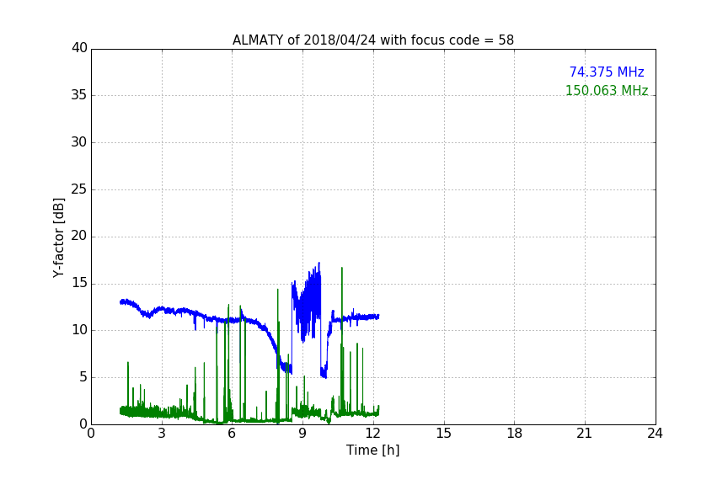Click the x-axis tick label 24
Screen dimensions: 728x485
click(655, 434)
